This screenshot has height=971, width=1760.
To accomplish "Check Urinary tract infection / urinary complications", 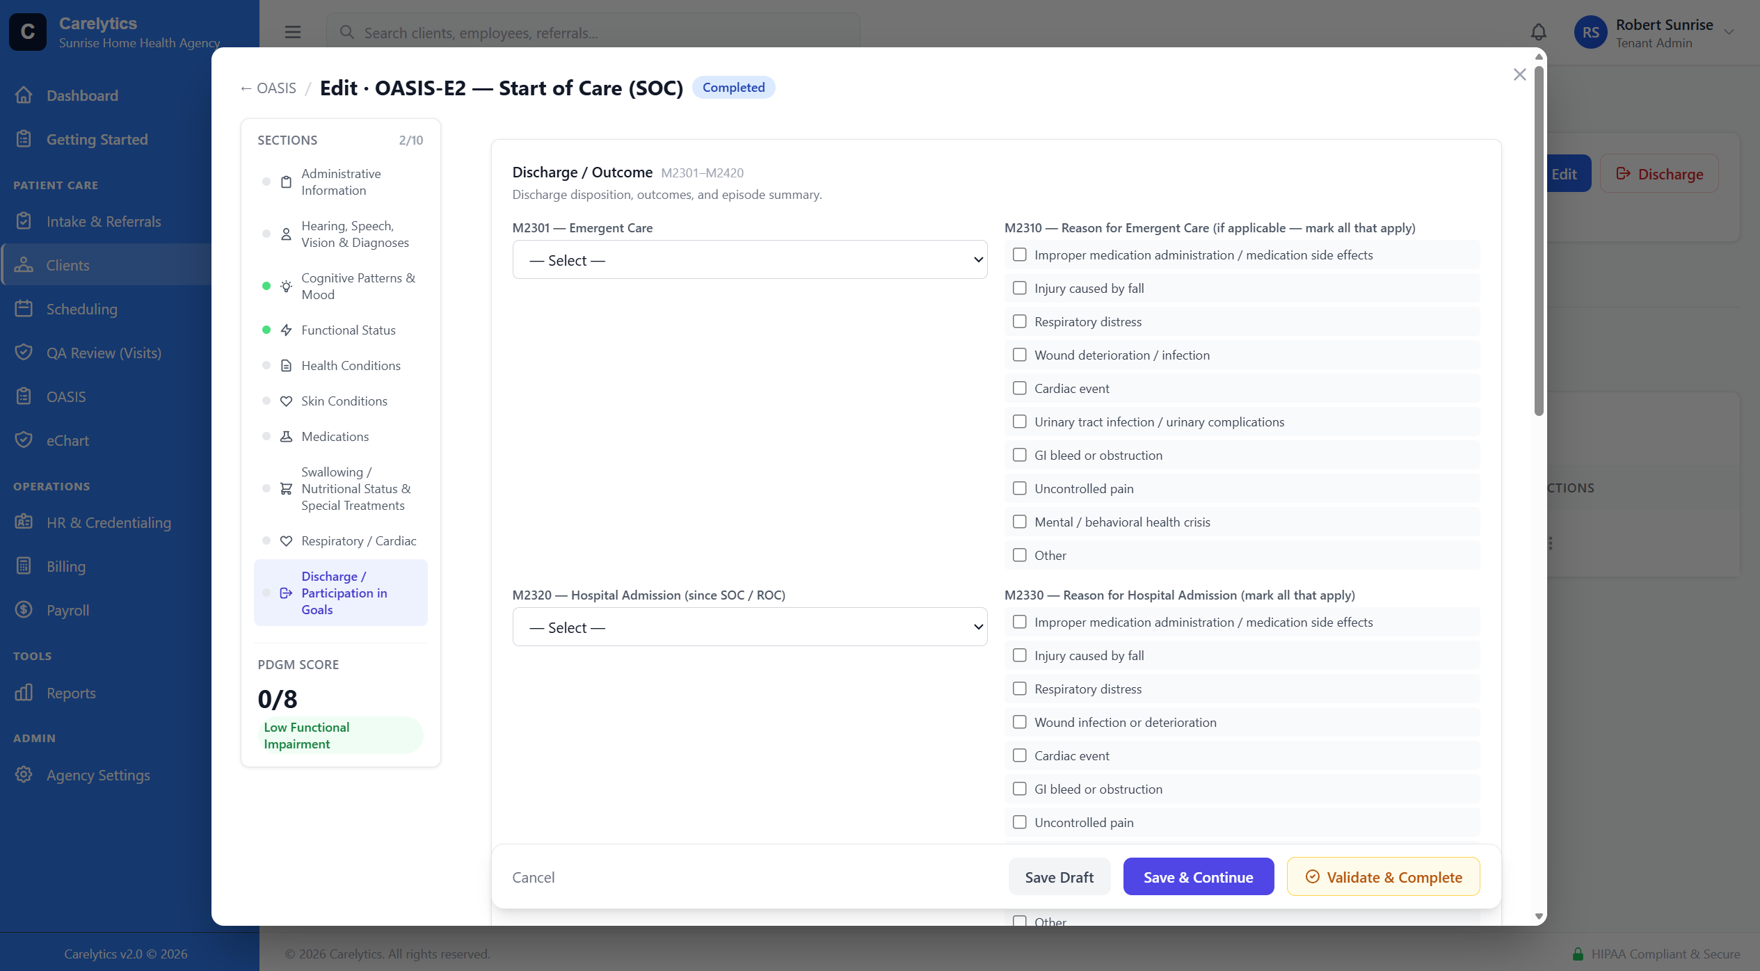I will click(1019, 422).
